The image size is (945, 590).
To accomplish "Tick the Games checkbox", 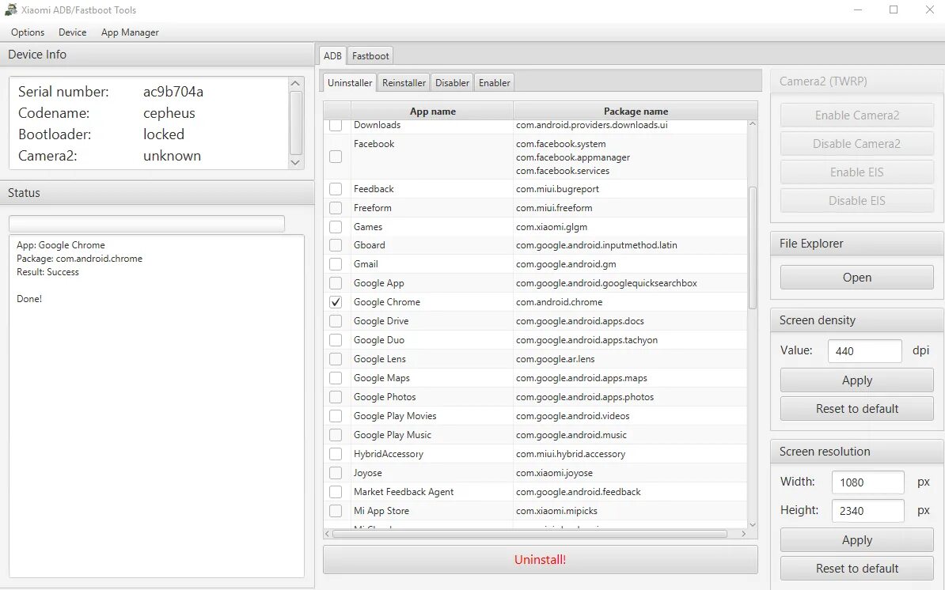I will (336, 227).
